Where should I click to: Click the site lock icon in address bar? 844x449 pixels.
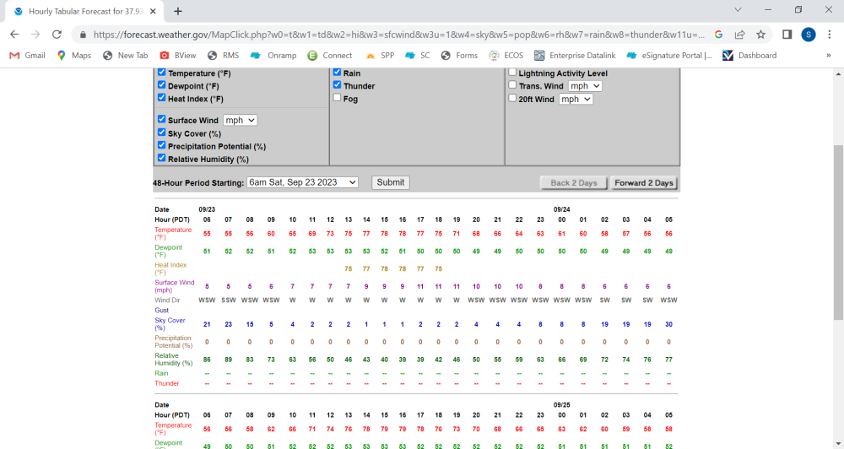point(83,35)
